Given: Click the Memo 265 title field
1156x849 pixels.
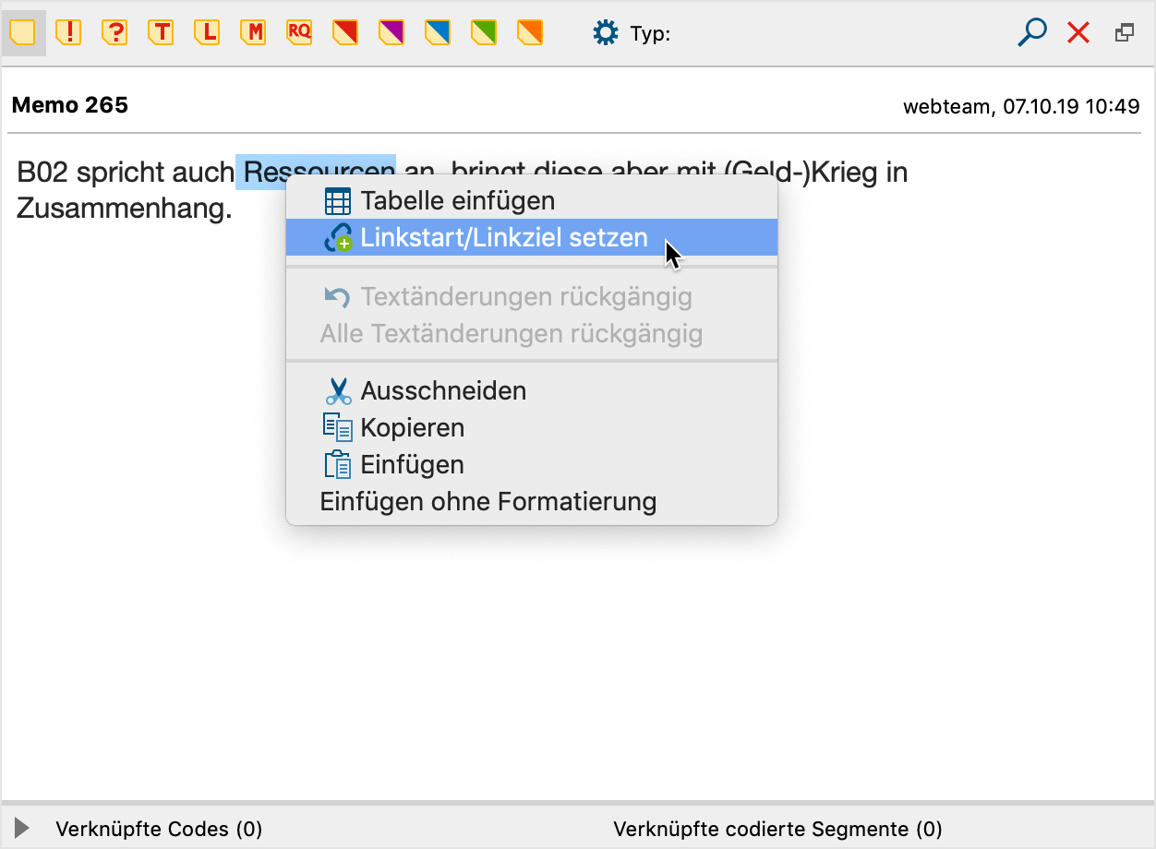Looking at the screenshot, I should [70, 105].
